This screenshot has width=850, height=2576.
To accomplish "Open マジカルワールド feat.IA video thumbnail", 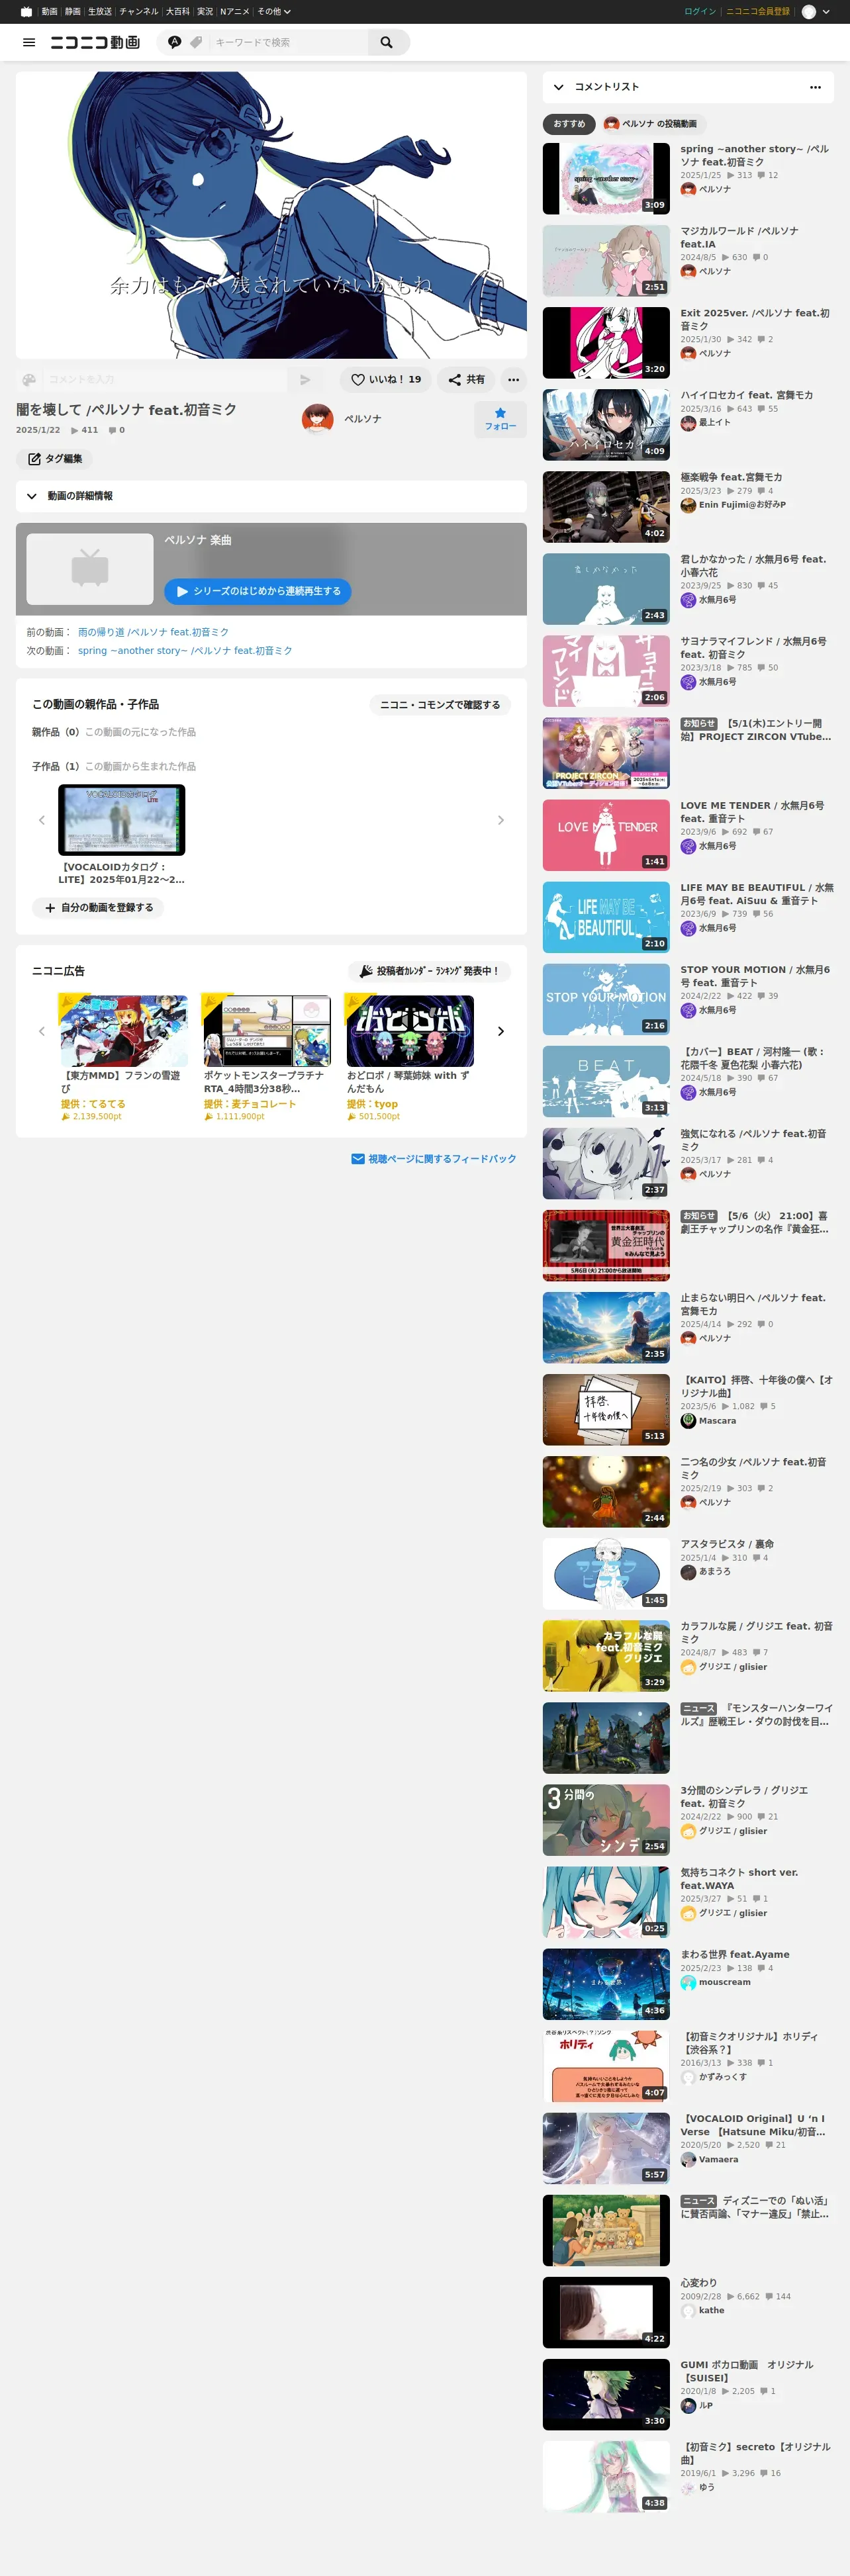I will [606, 261].
